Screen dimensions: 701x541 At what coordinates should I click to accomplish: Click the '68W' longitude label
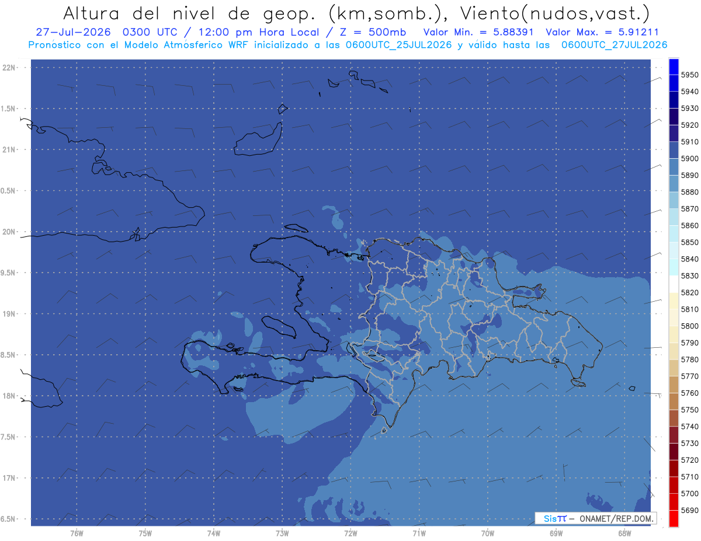(624, 533)
